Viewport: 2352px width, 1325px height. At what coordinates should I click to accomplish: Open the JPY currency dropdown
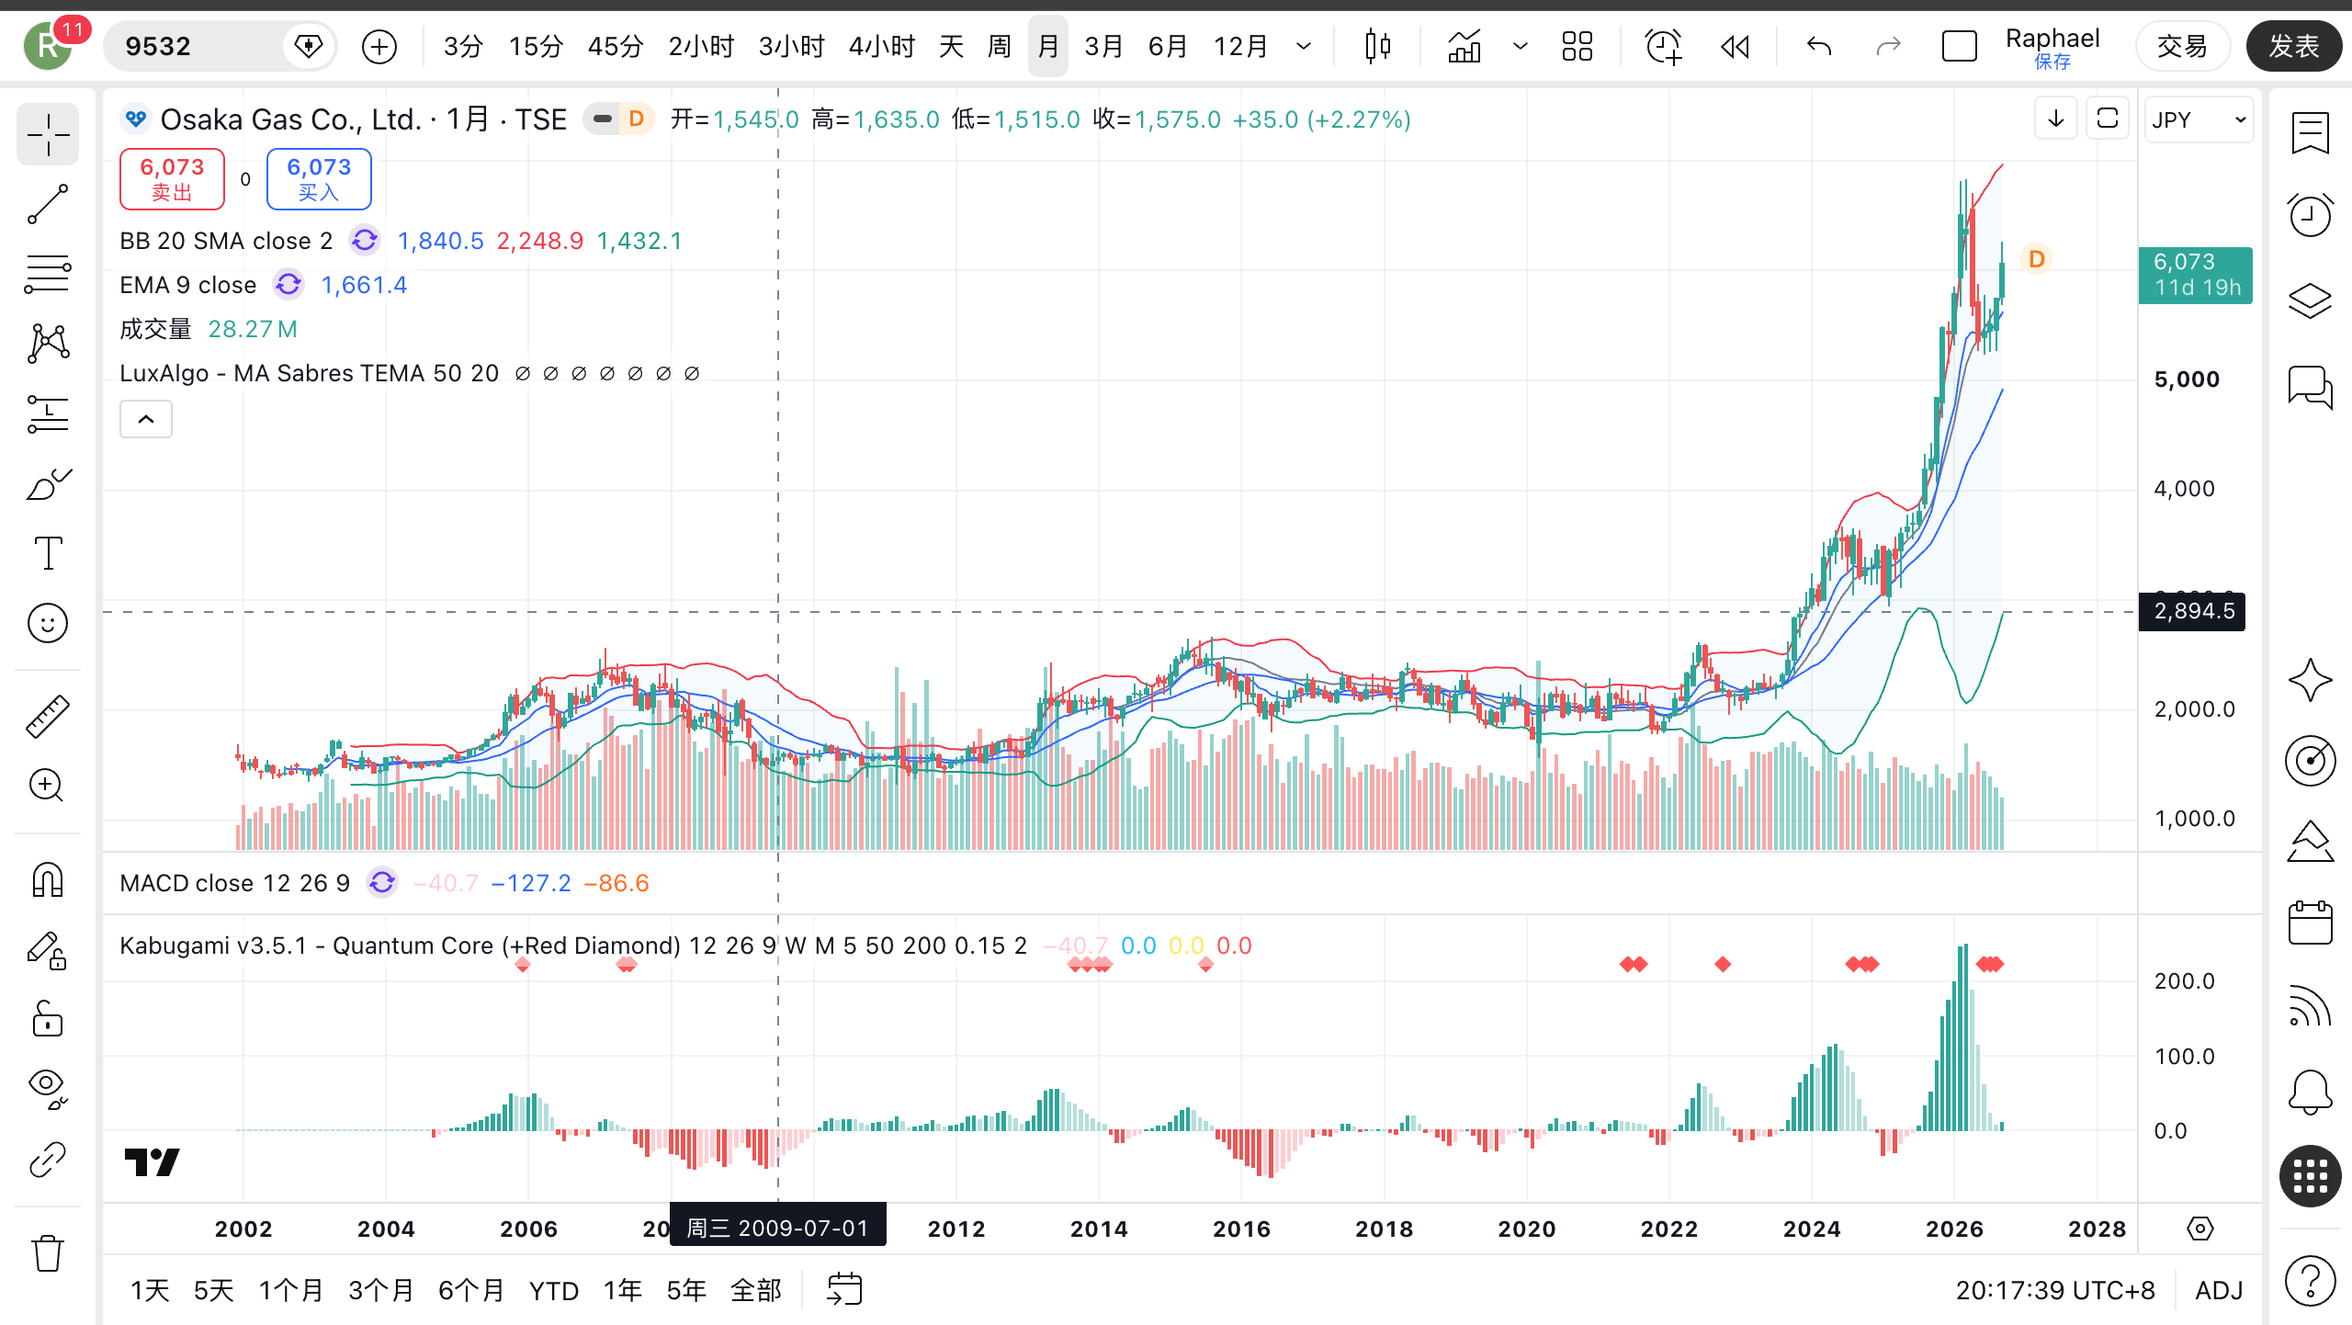pyautogui.click(x=2199, y=119)
